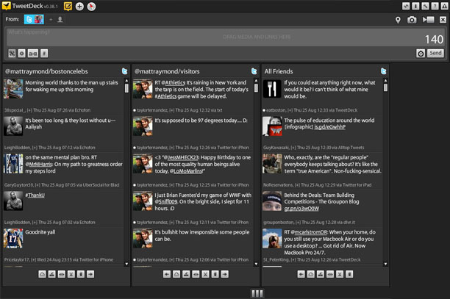Screen dimensions: 450x299
Task: Open the yellow compose tweet icon
Action: click(68, 7)
